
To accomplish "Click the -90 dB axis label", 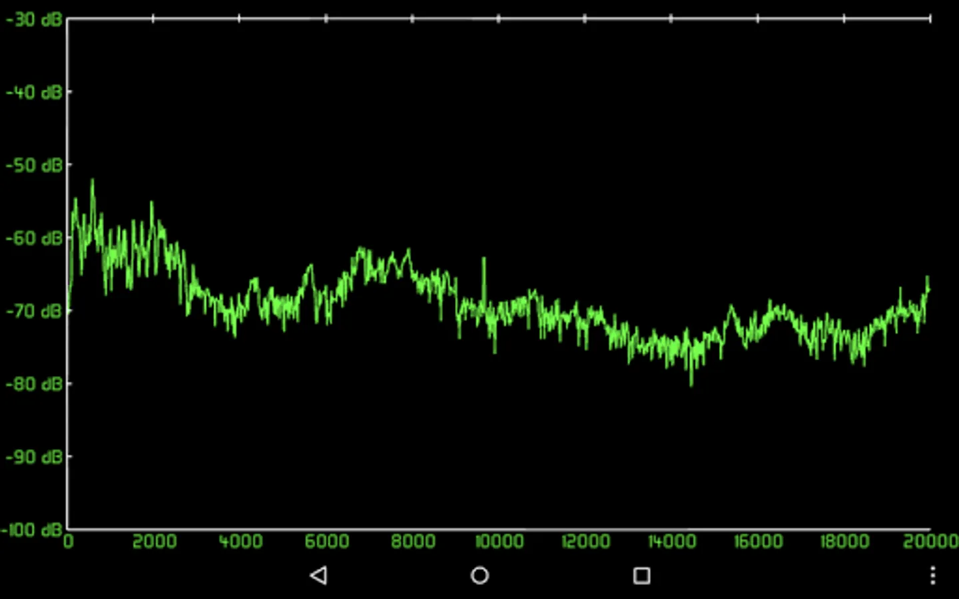I will click(x=33, y=457).
